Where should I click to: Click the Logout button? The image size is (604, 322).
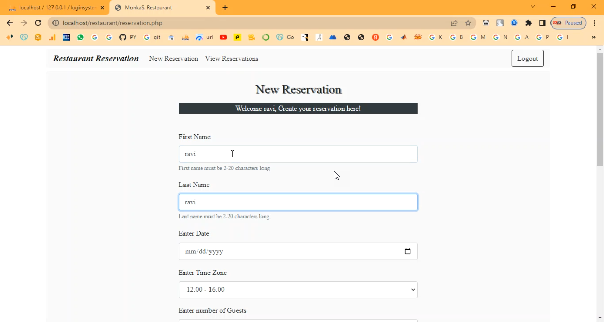tap(527, 59)
